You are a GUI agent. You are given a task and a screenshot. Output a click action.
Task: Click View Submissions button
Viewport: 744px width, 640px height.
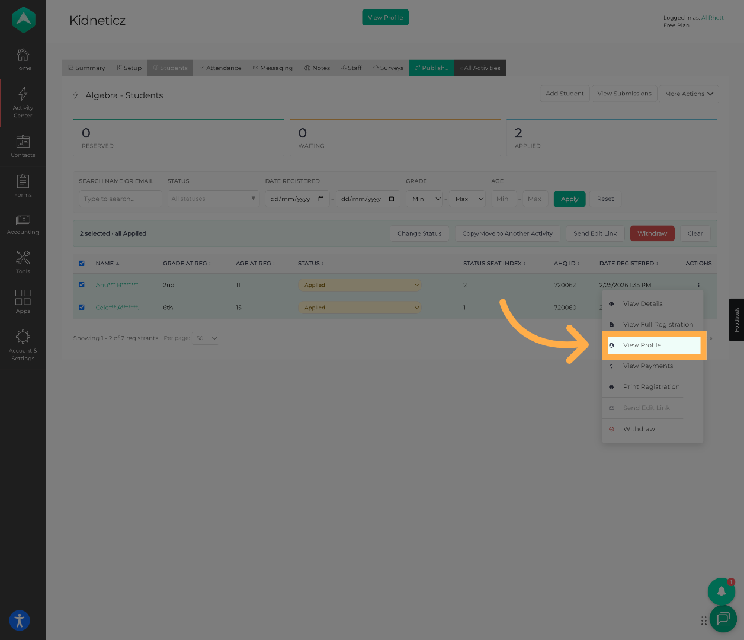624,94
